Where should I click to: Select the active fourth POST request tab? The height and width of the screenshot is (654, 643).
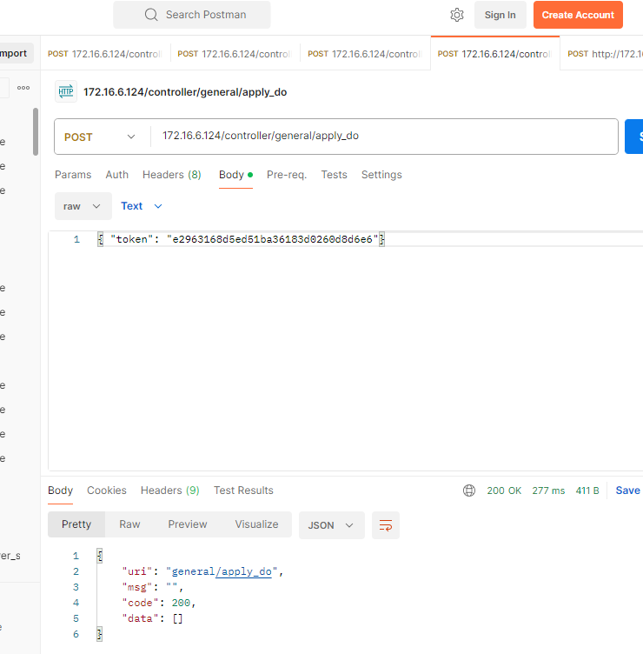click(495, 54)
